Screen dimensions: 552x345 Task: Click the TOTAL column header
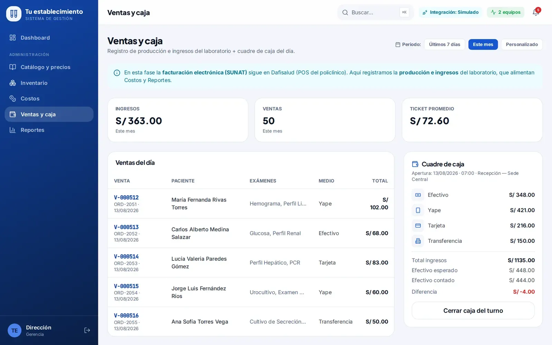380,181
